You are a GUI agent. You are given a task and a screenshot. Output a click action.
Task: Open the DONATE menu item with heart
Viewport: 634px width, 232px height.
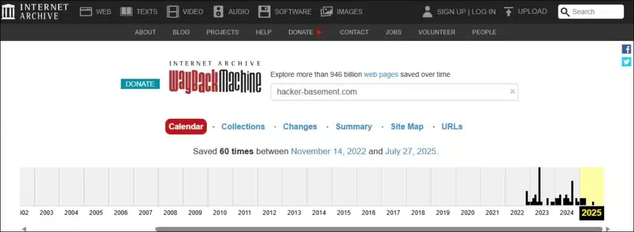click(305, 32)
